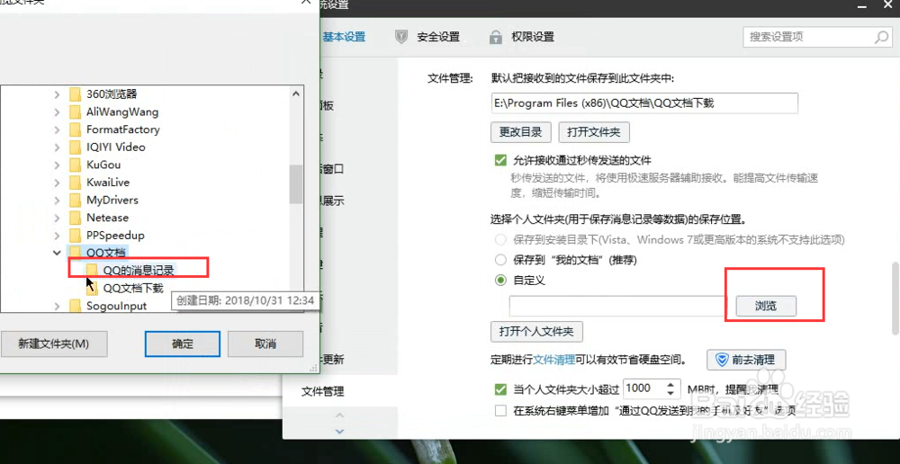Click the 搜索设置项 search field
This screenshot has width=900, height=464.
click(816, 37)
